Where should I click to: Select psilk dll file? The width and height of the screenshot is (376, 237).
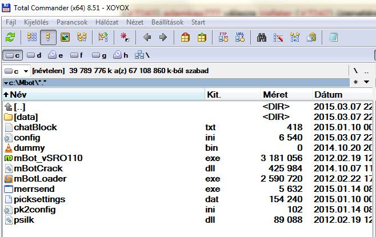pyautogui.click(x=188, y=220)
